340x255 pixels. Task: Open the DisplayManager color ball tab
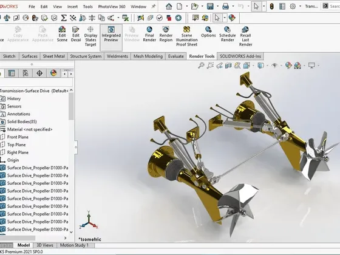(x=53, y=73)
